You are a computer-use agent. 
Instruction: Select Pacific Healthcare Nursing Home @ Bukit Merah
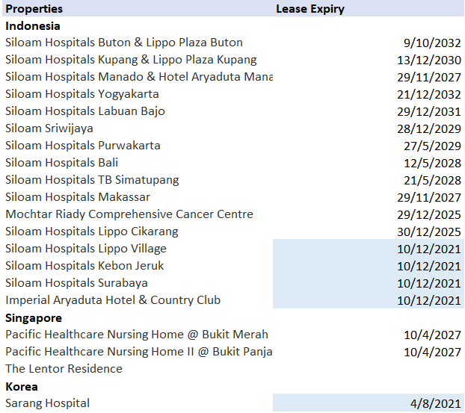[137, 335]
